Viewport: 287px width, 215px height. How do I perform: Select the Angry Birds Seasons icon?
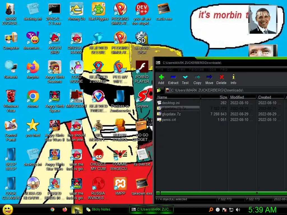point(54,72)
